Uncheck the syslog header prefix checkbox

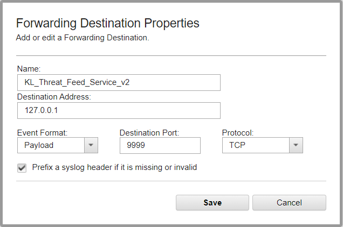click(x=22, y=168)
